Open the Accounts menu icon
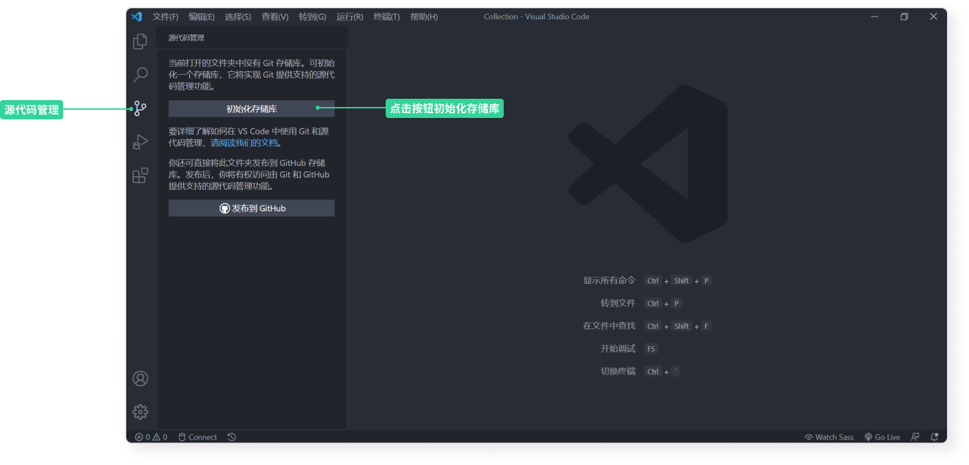The width and height of the screenshot is (969, 465). (140, 379)
